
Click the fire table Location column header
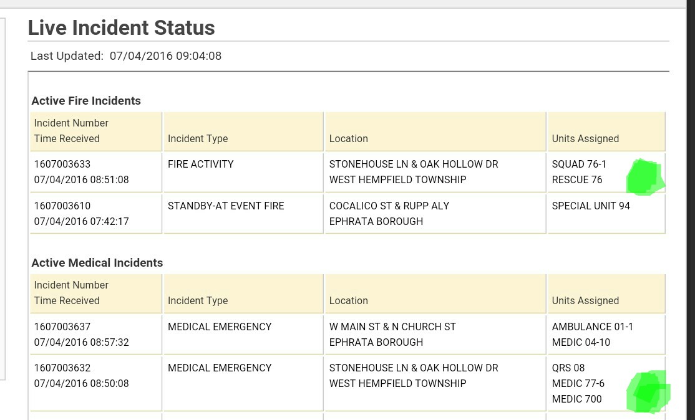(x=349, y=138)
